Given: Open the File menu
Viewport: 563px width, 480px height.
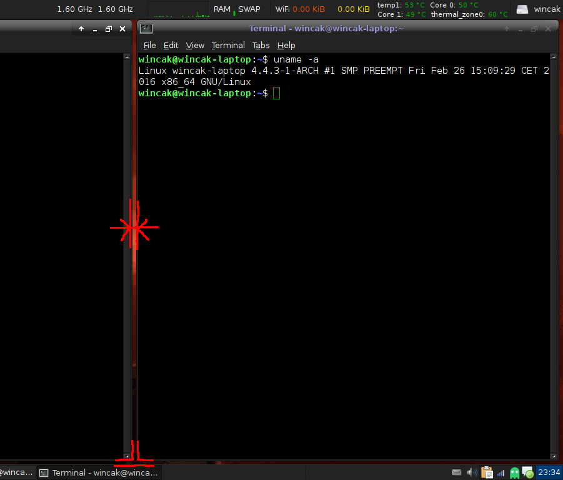Looking at the screenshot, I should coord(150,45).
